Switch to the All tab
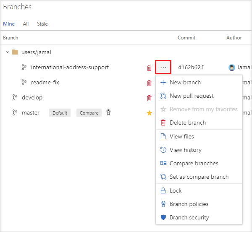 26,24
